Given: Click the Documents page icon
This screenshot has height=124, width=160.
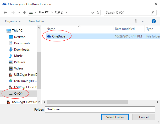Looking at the screenshot, I should point(11,43).
